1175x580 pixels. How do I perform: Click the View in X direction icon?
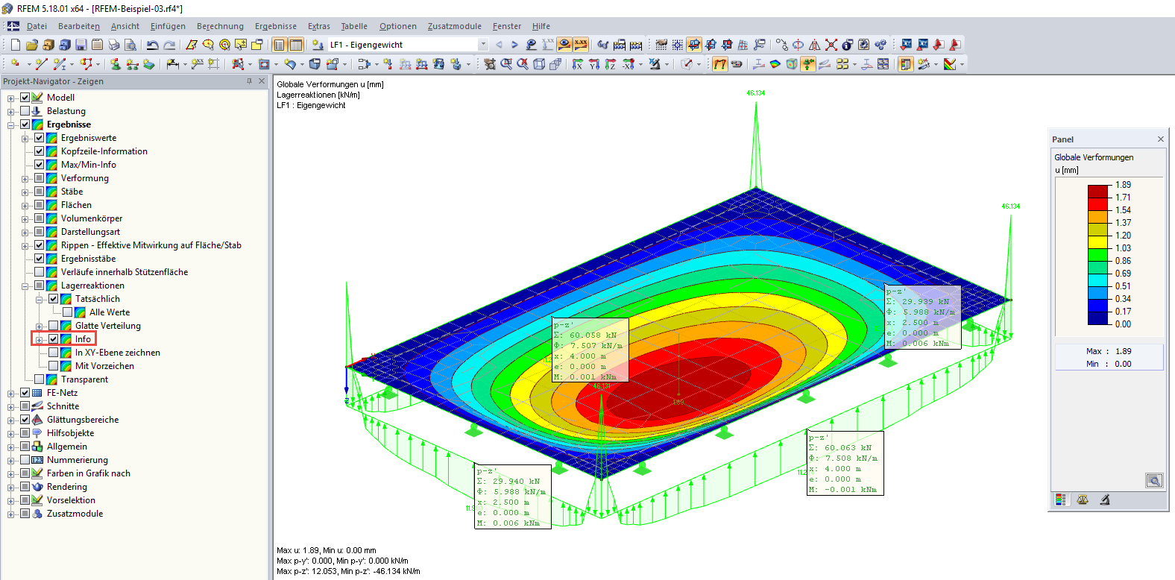click(x=578, y=64)
